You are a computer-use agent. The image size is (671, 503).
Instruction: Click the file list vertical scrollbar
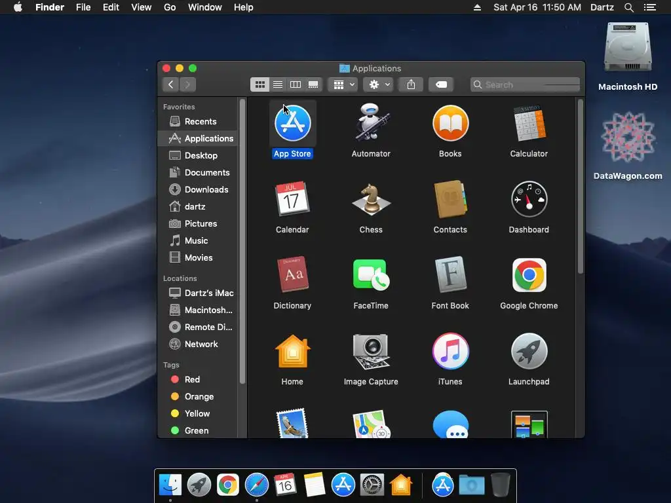581,186
